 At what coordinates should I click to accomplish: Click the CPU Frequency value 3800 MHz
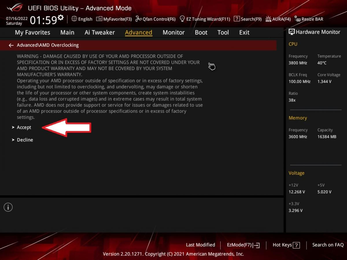click(298, 63)
